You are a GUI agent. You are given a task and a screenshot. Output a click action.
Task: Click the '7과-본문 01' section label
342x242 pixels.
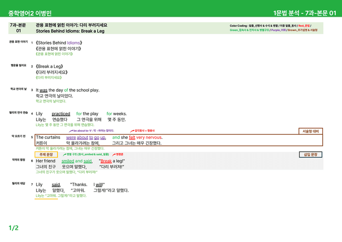(x=18, y=28)
